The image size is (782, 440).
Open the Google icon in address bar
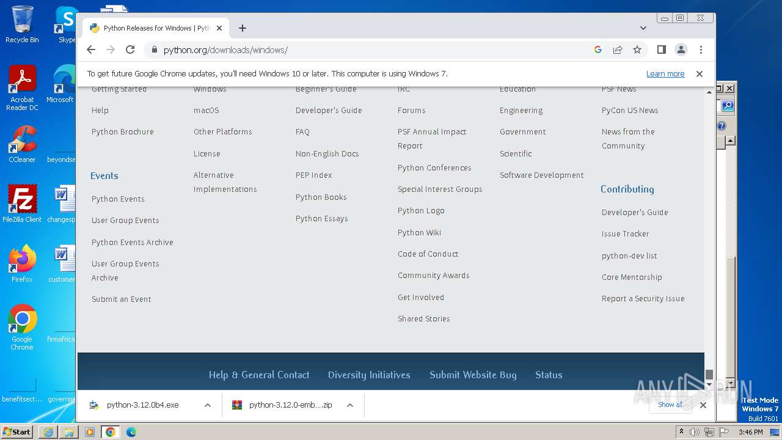[598, 50]
